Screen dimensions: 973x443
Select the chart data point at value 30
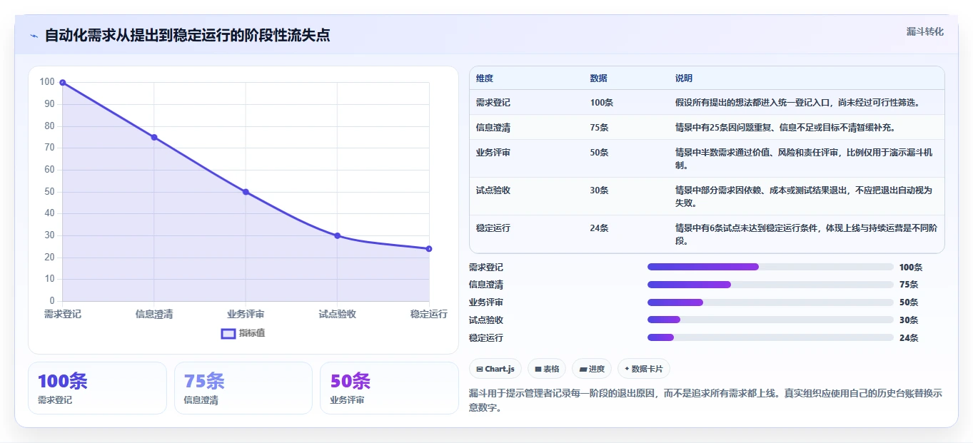(338, 235)
